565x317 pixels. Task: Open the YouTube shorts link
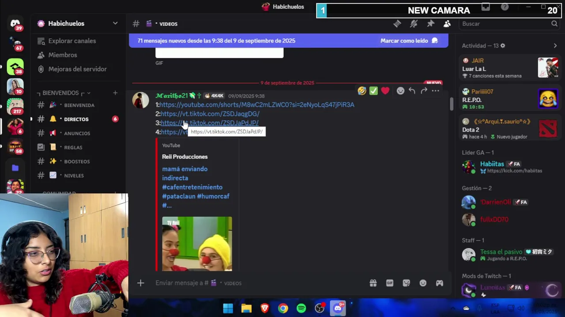point(257,105)
